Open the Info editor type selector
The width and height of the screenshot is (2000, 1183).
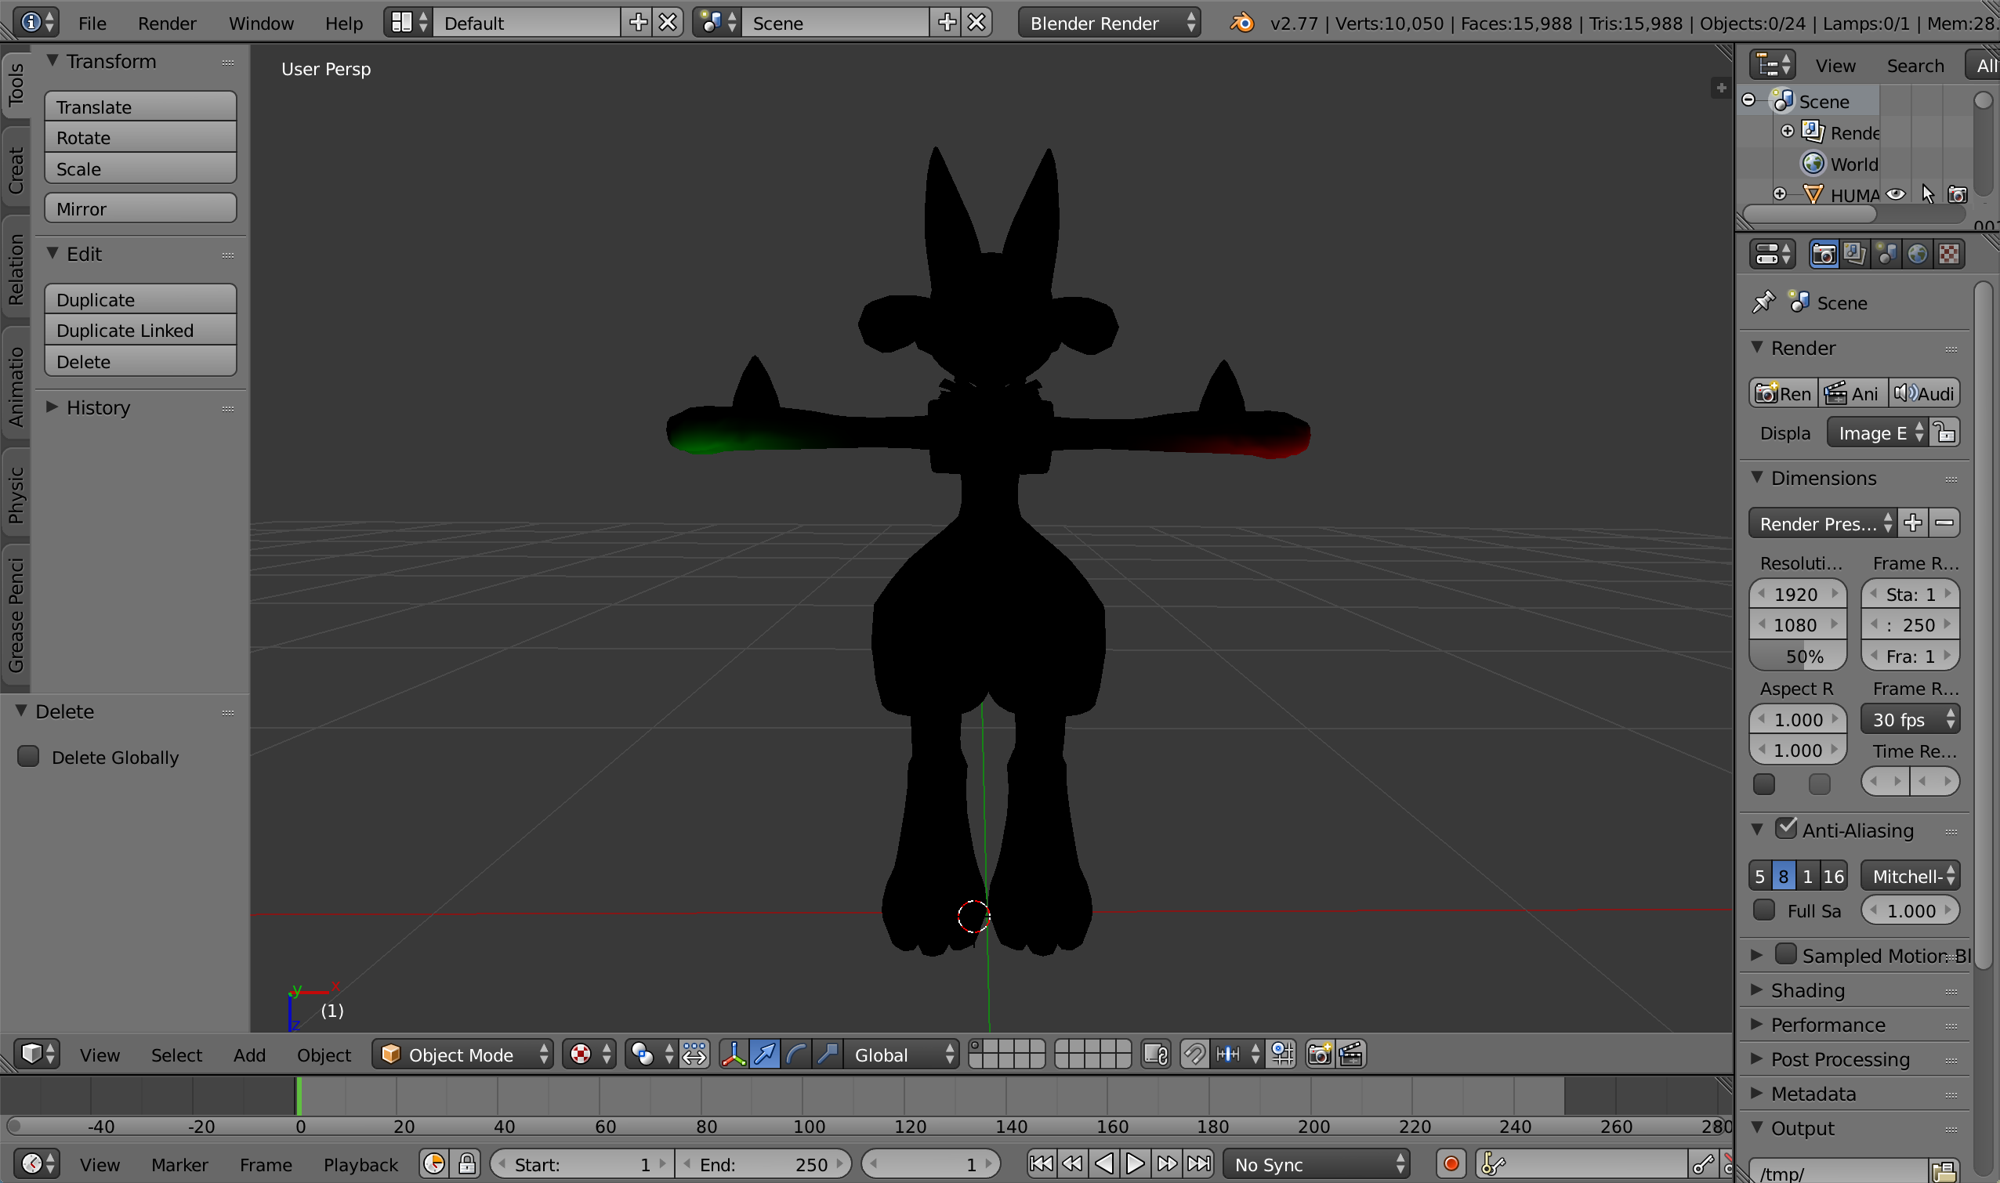pyautogui.click(x=37, y=22)
